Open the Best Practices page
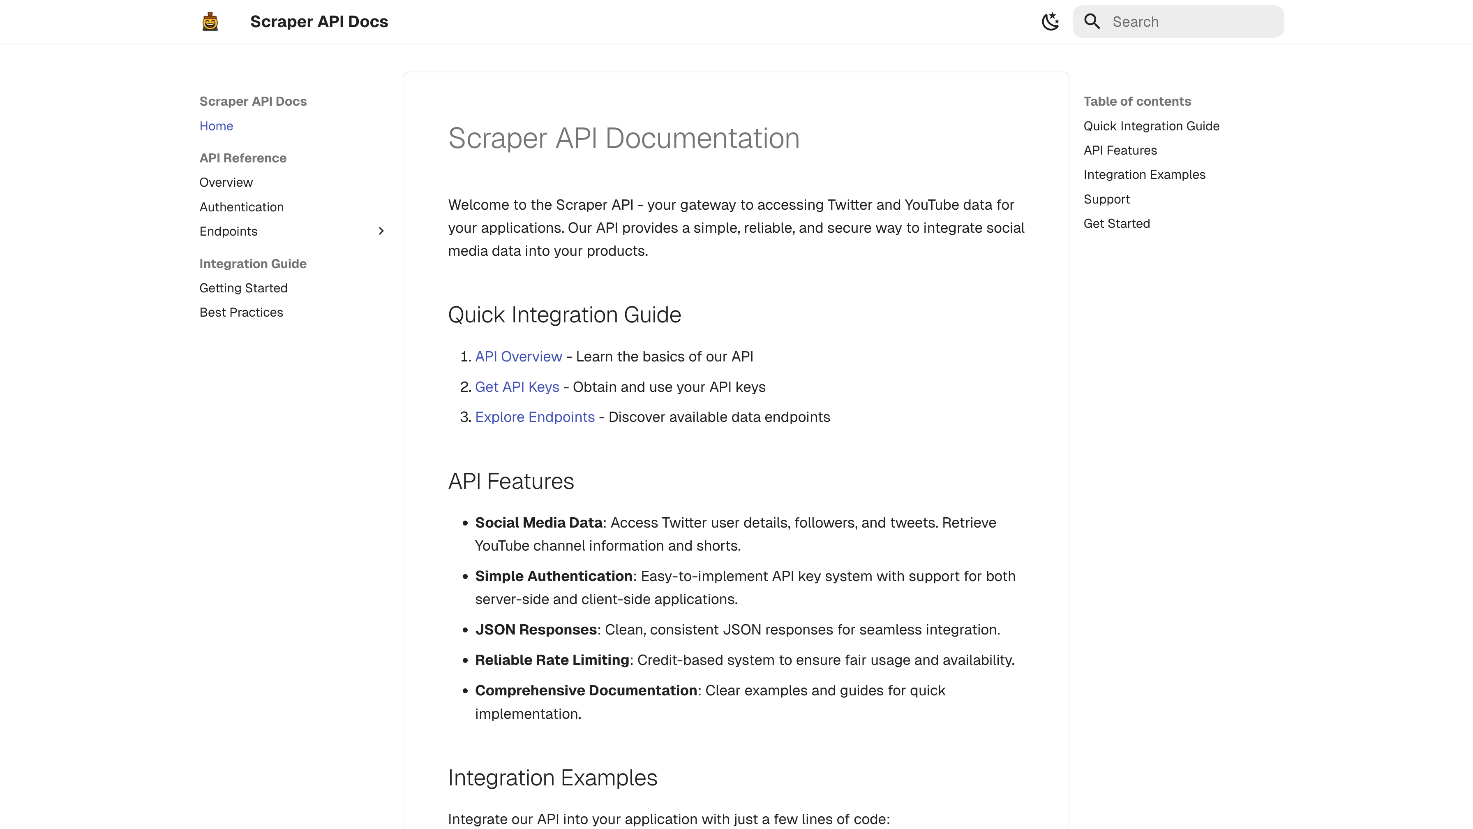Viewport: 1473px width, 829px height. pos(241,313)
